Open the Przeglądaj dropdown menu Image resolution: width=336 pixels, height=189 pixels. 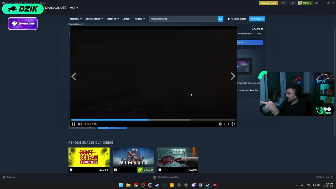(x=75, y=19)
